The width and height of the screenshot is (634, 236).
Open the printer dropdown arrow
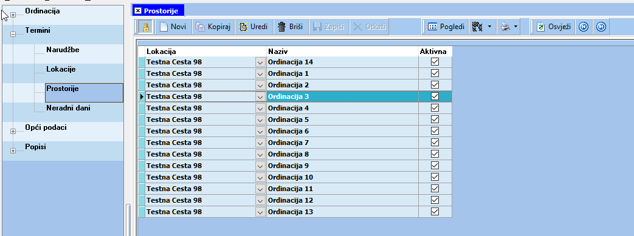click(x=516, y=27)
